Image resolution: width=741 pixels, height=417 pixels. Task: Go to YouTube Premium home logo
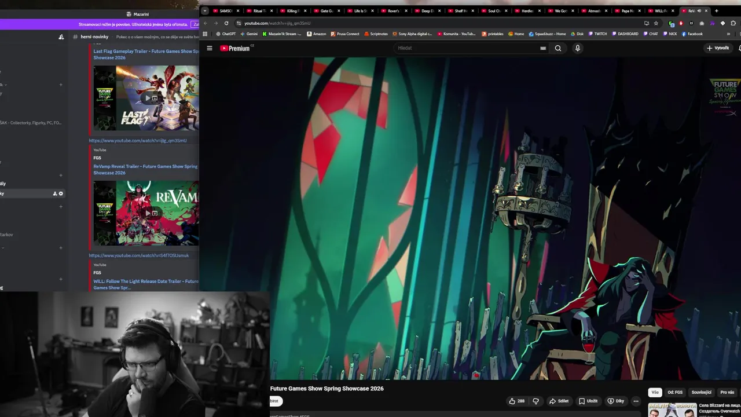pos(236,48)
